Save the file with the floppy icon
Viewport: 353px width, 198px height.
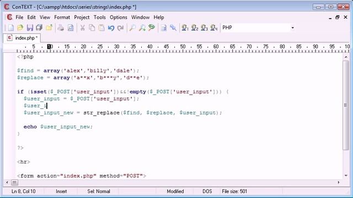(x=30, y=28)
